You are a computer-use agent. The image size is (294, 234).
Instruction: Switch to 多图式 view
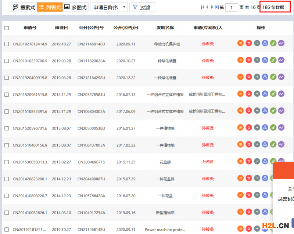pyautogui.click(x=75, y=7)
